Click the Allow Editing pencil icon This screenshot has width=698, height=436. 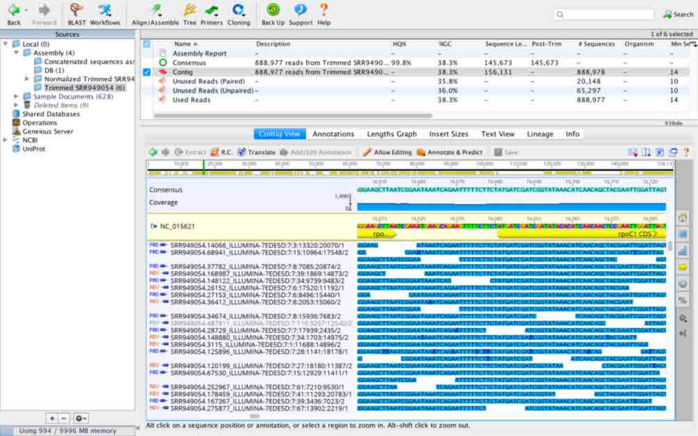(x=367, y=152)
